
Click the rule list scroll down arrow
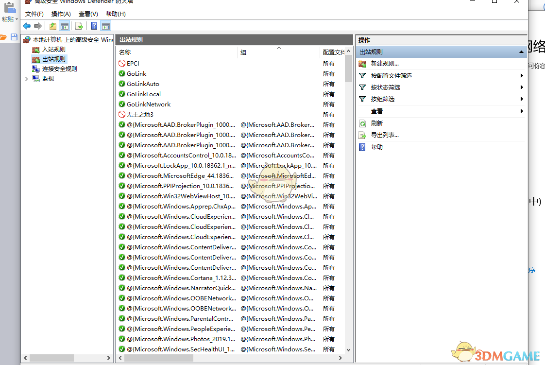pos(349,350)
